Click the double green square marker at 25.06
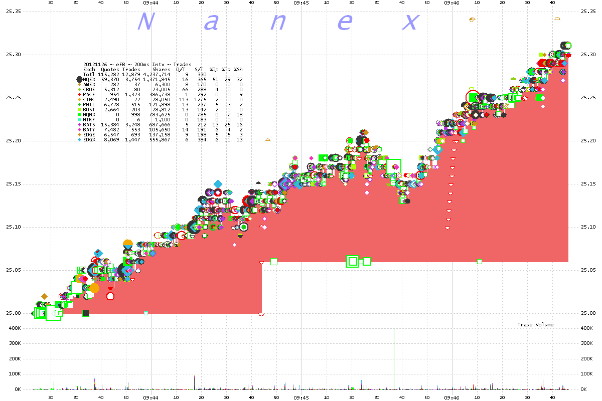This screenshot has height=401, width=602. coord(353,261)
